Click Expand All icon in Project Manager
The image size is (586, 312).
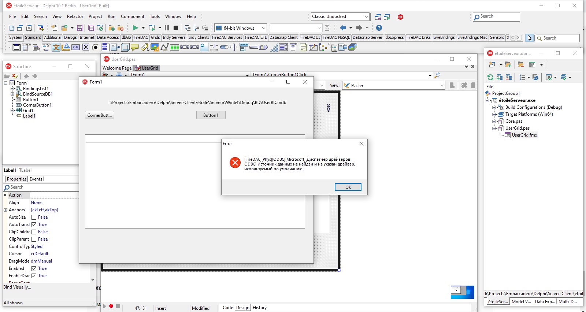pos(500,77)
